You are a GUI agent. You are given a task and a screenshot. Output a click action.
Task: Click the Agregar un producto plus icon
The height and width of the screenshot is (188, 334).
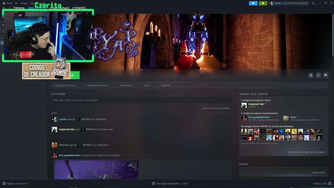click(x=4, y=184)
